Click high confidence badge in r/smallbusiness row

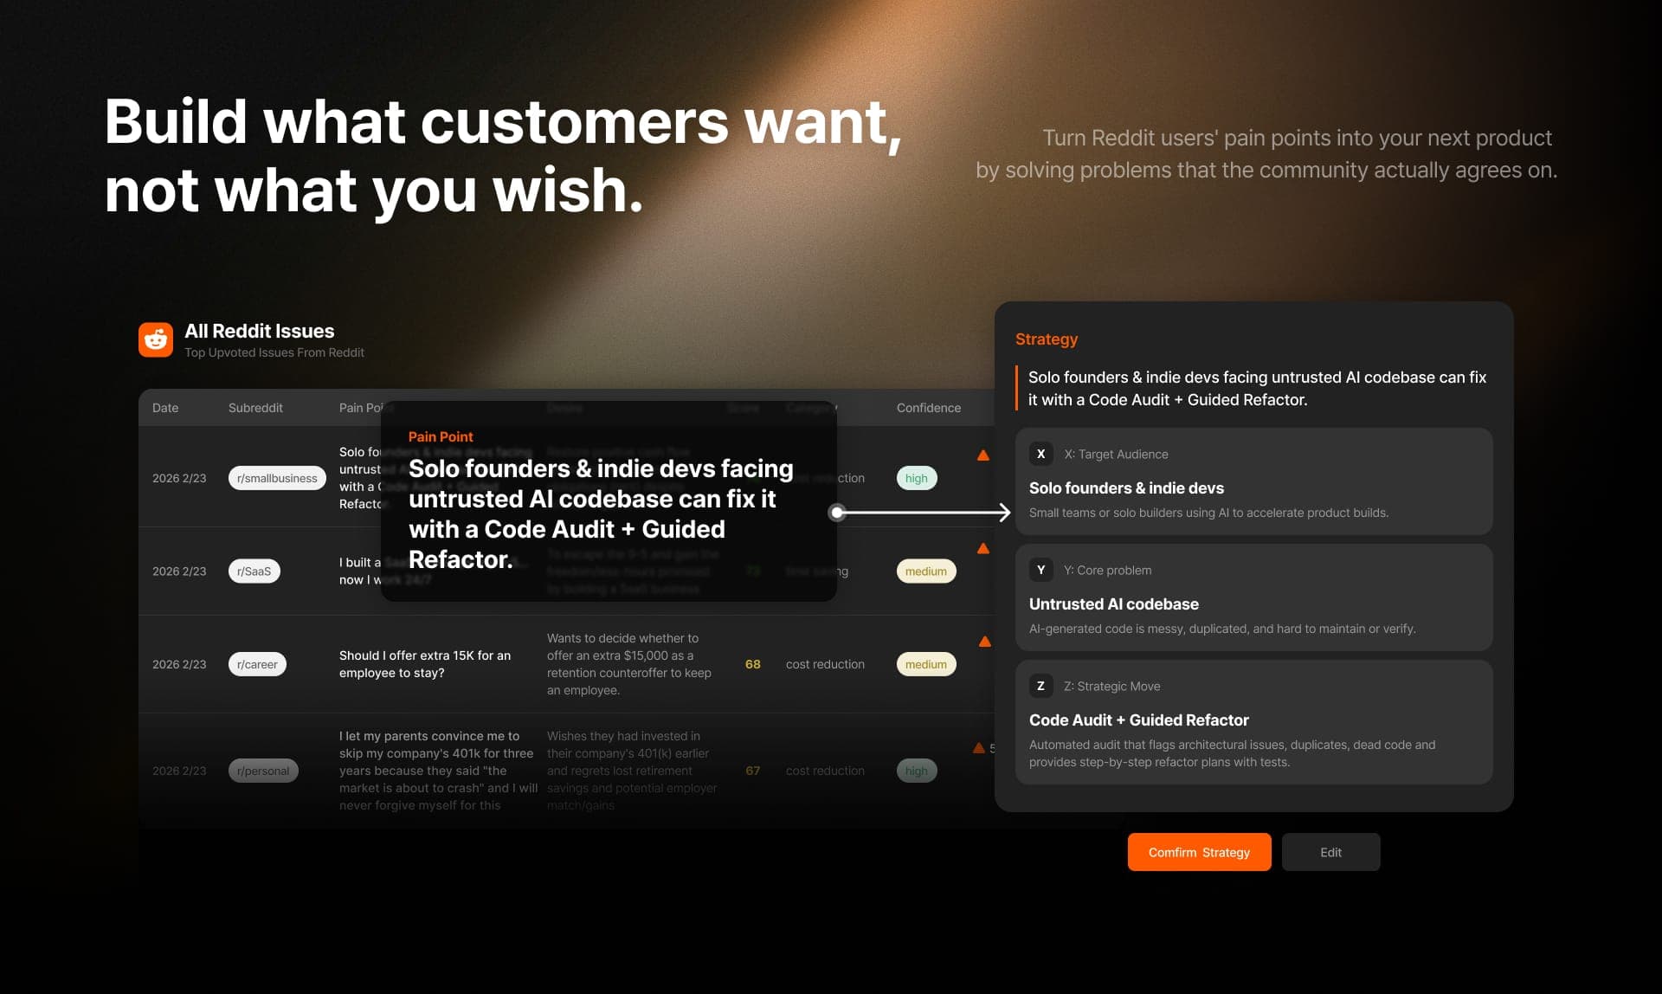coord(916,478)
